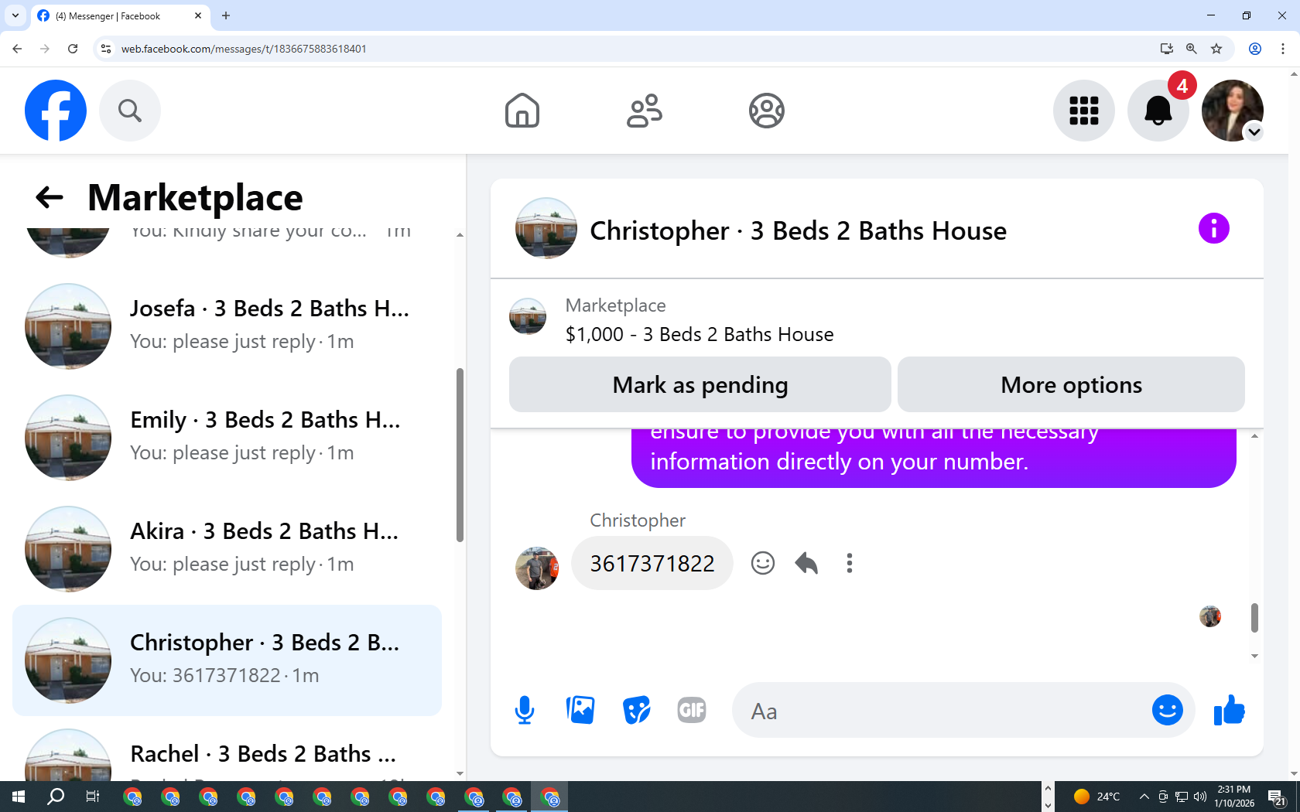Click the install app icon in address bar
The height and width of the screenshot is (812, 1300).
[x=1167, y=49]
